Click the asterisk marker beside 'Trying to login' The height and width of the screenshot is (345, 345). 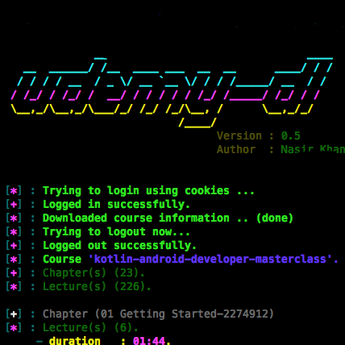[x=14, y=191]
